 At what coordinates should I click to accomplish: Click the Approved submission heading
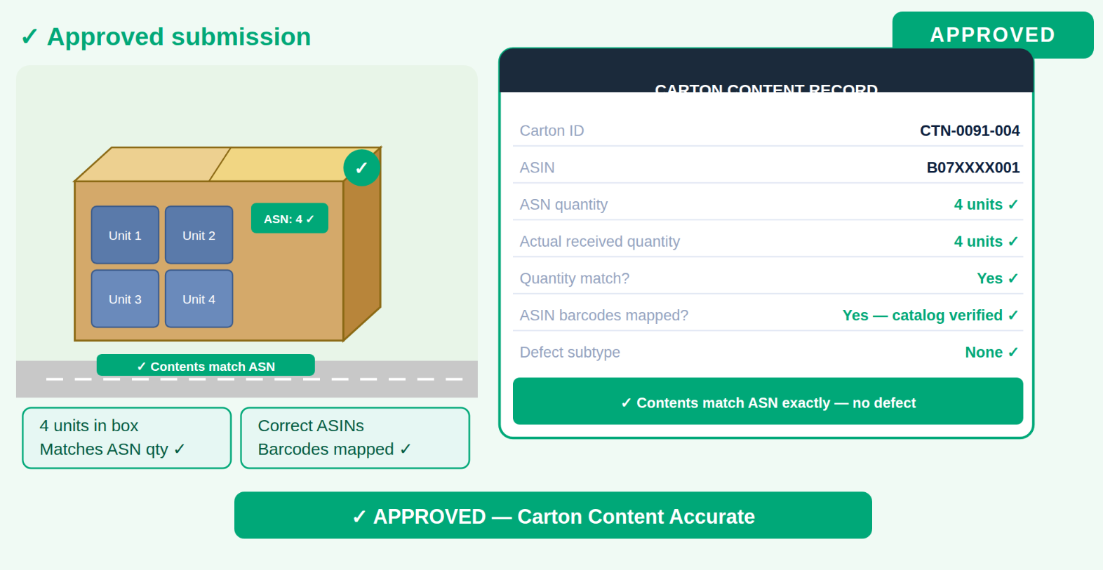pos(166,36)
